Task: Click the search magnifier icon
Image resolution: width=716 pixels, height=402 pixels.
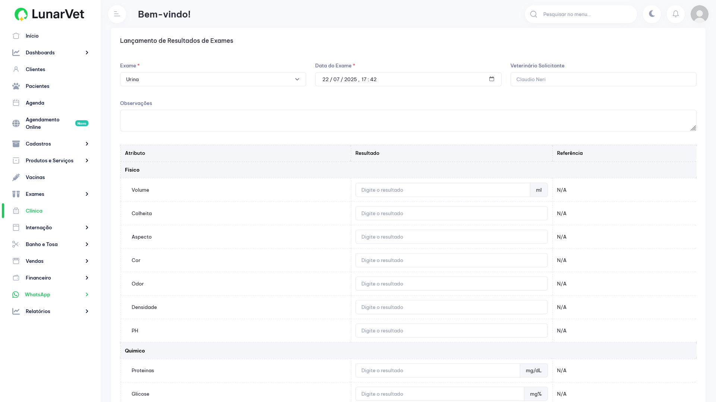Action: [x=534, y=14]
